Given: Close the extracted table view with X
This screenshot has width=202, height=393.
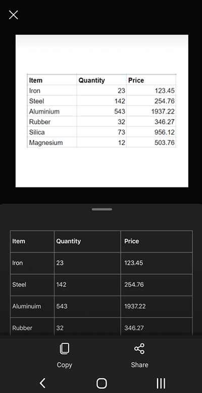Looking at the screenshot, I should tap(14, 15).
